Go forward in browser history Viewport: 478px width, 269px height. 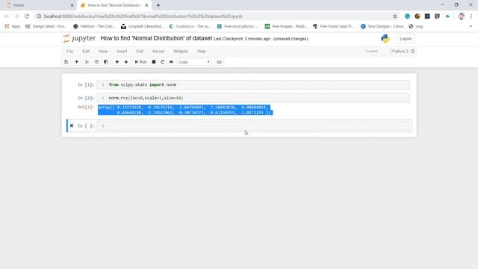click(x=16, y=16)
